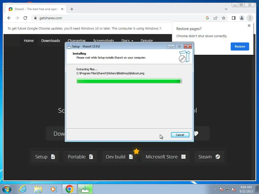
Task: Close the ShareX browser tab
Action: (62, 9)
